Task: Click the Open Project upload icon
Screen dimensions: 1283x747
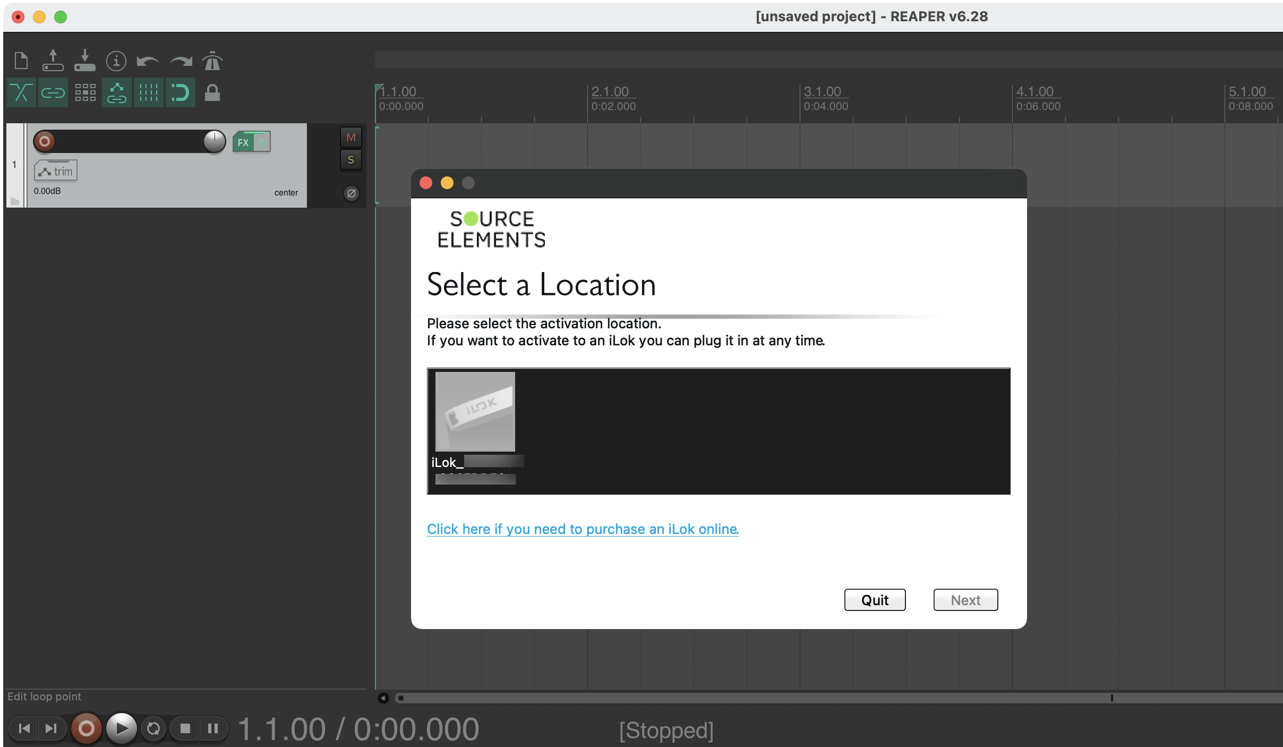Action: click(53, 61)
